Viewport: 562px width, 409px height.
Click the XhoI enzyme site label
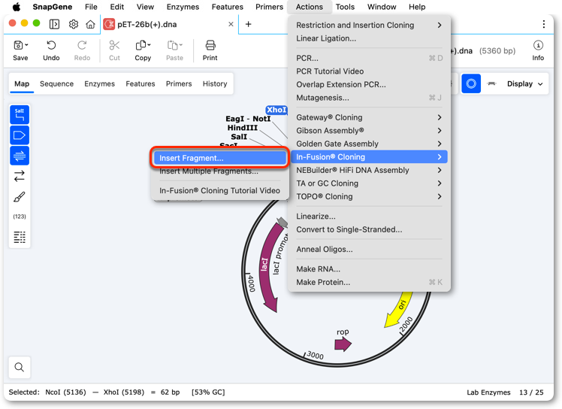pos(276,110)
